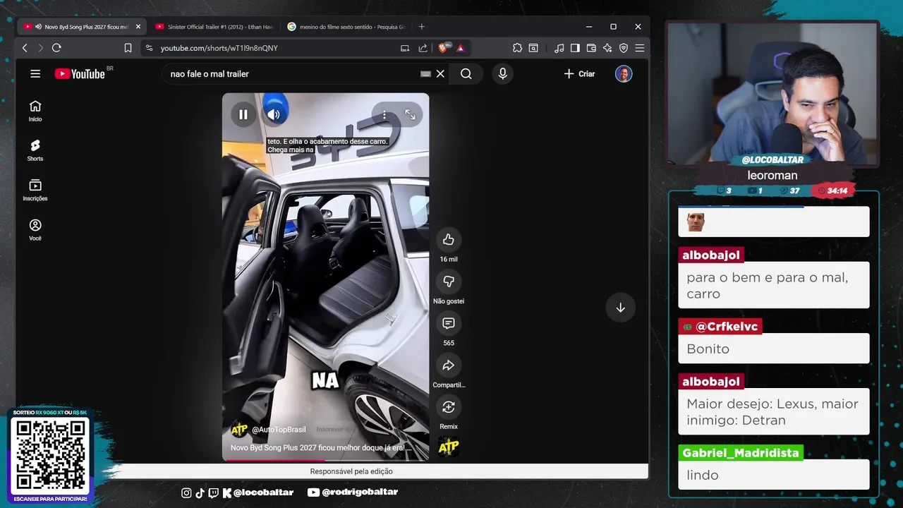This screenshot has width=903, height=508.
Task: Click the AutoTopBrasil channel avatar
Action: click(x=239, y=430)
